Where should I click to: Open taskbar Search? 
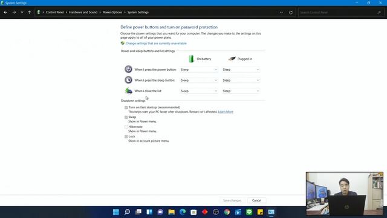pos(127,212)
